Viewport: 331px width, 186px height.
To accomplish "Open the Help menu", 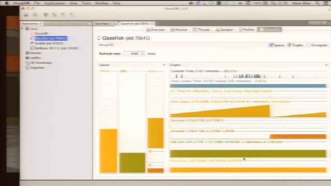I will 116,3.
